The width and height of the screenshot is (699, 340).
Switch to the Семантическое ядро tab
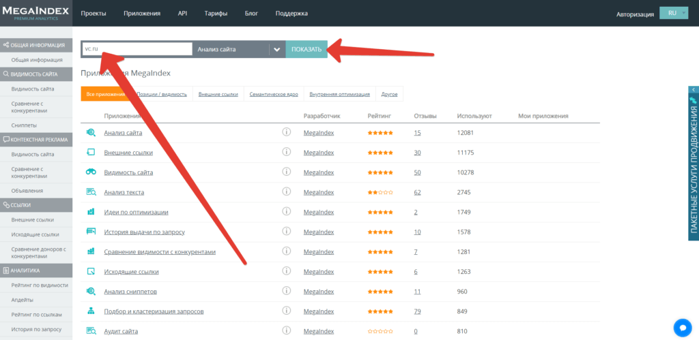pos(274,94)
